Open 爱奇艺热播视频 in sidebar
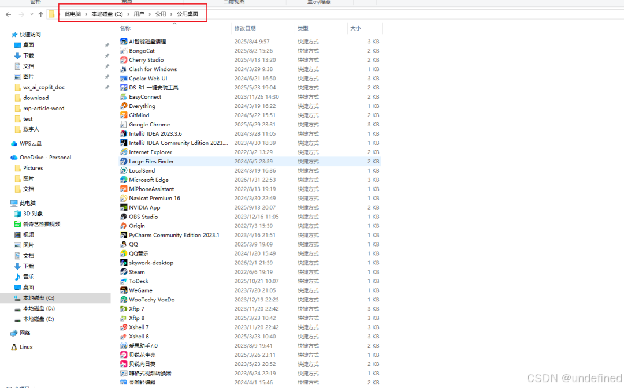Viewport: 624px width, 388px height. pos(42,224)
